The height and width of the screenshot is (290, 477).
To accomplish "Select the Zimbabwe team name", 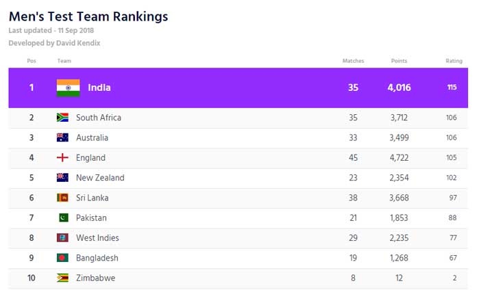I will pos(95,278).
